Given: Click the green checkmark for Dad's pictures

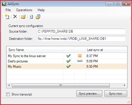Looking at the screenshot, I should pos(69,61).
